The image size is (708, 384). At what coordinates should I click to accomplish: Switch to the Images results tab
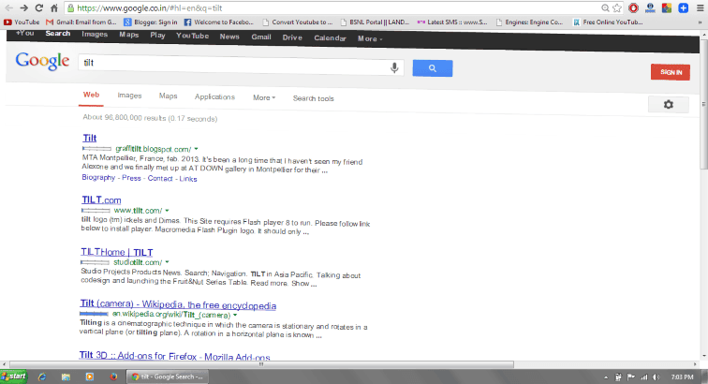point(129,96)
